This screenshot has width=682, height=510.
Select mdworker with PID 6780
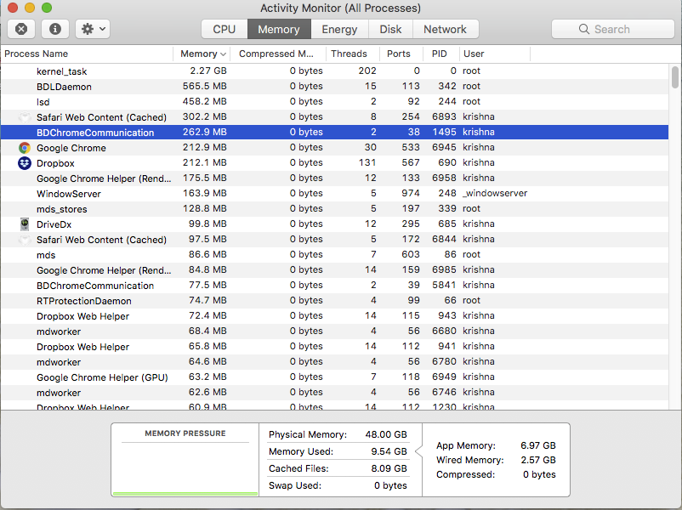point(334,362)
